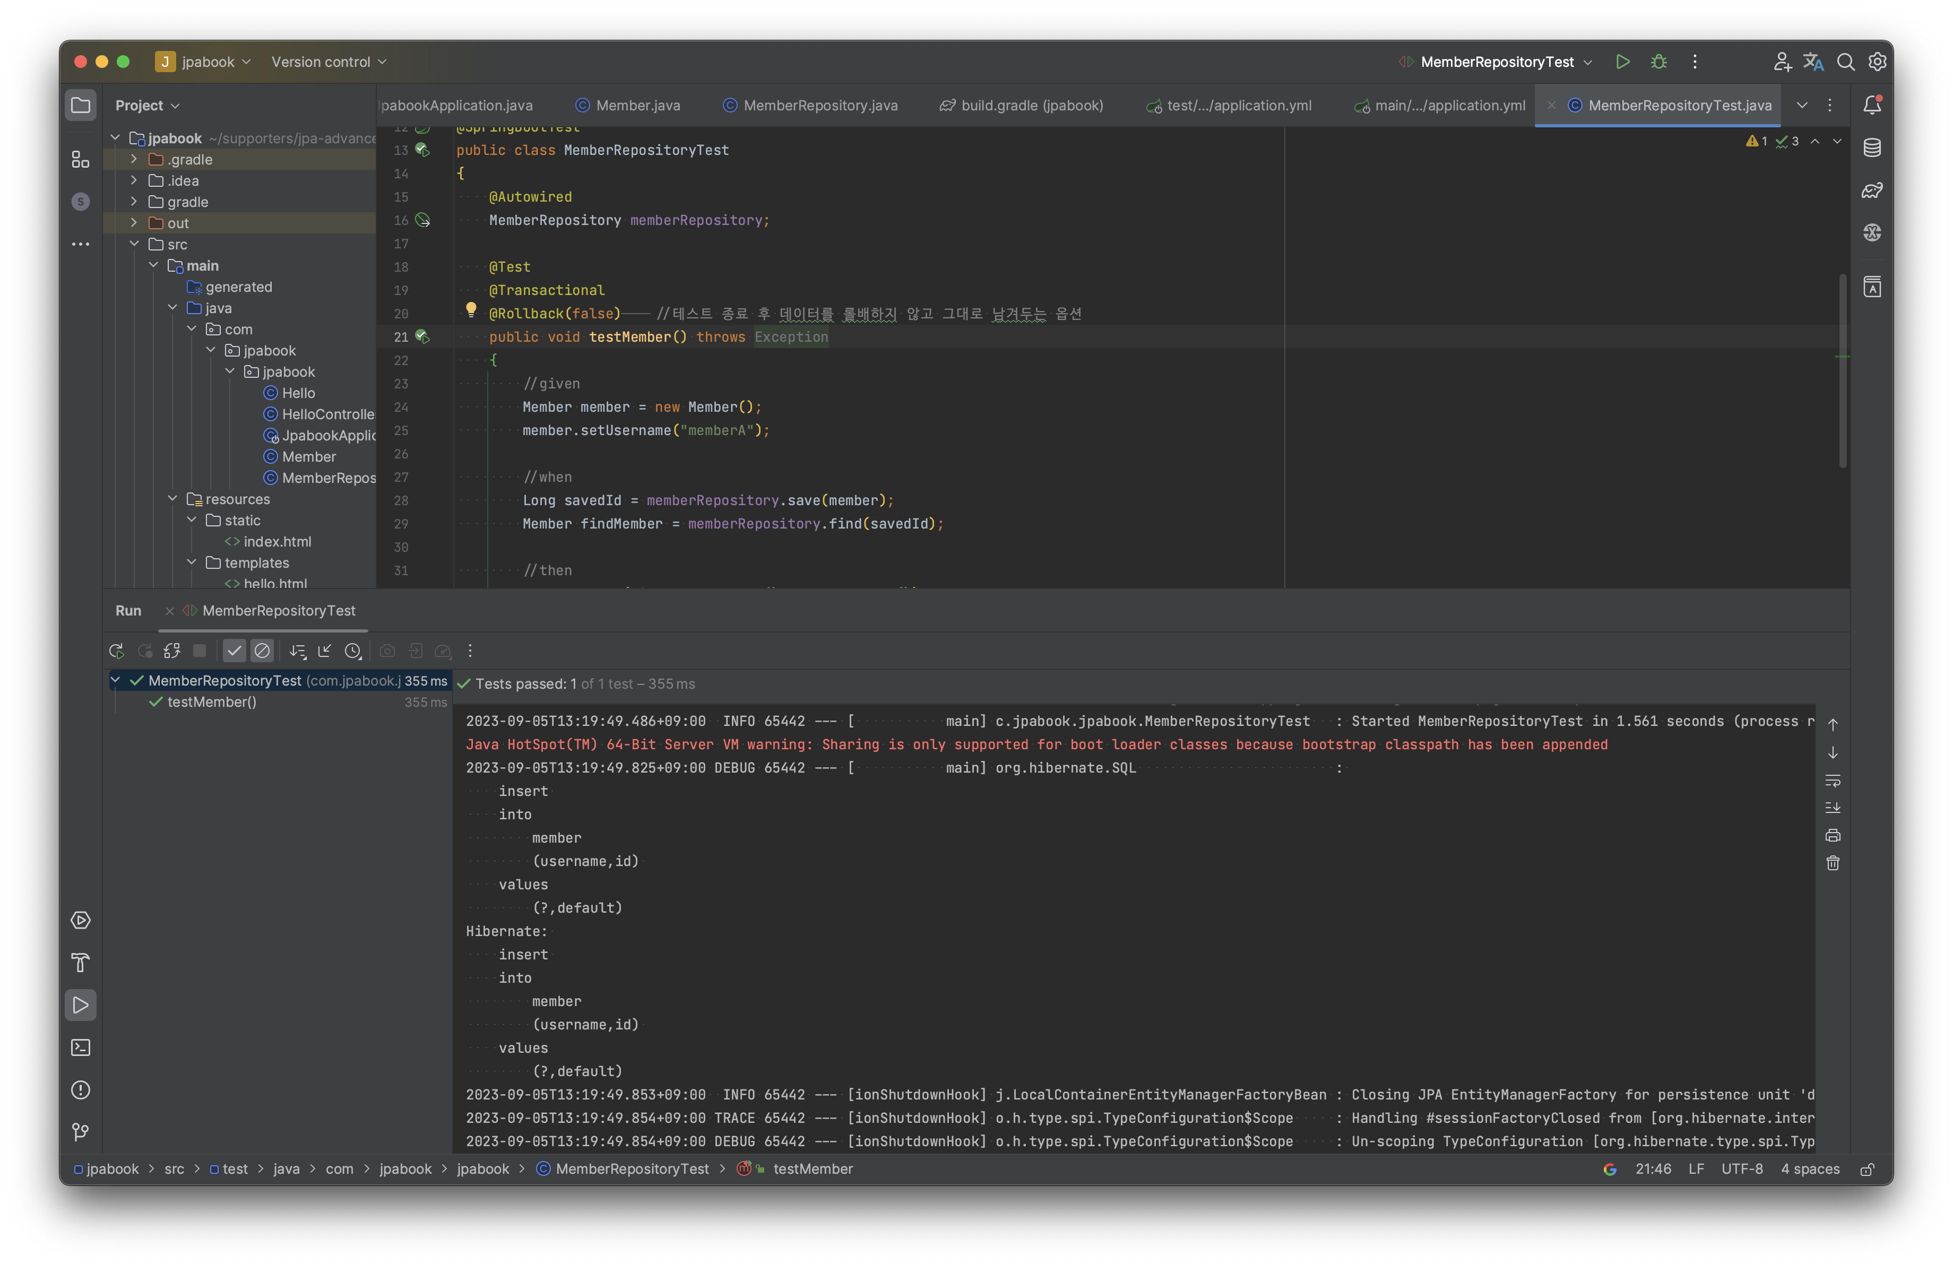Image resolution: width=1953 pixels, height=1264 pixels.
Task: Click UTF-8 encoding in status bar
Action: coord(1742,1170)
